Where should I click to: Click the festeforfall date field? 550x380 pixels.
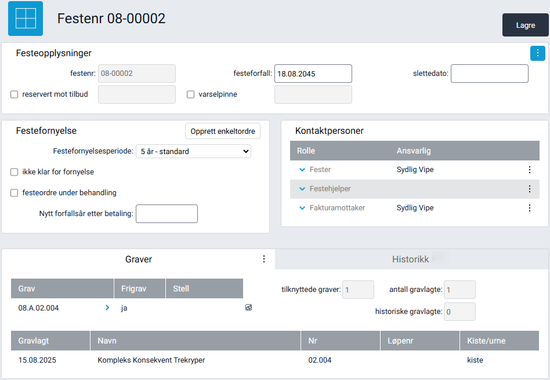pyautogui.click(x=313, y=74)
